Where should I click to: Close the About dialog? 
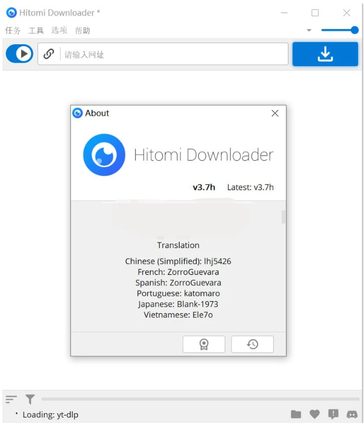(x=275, y=113)
